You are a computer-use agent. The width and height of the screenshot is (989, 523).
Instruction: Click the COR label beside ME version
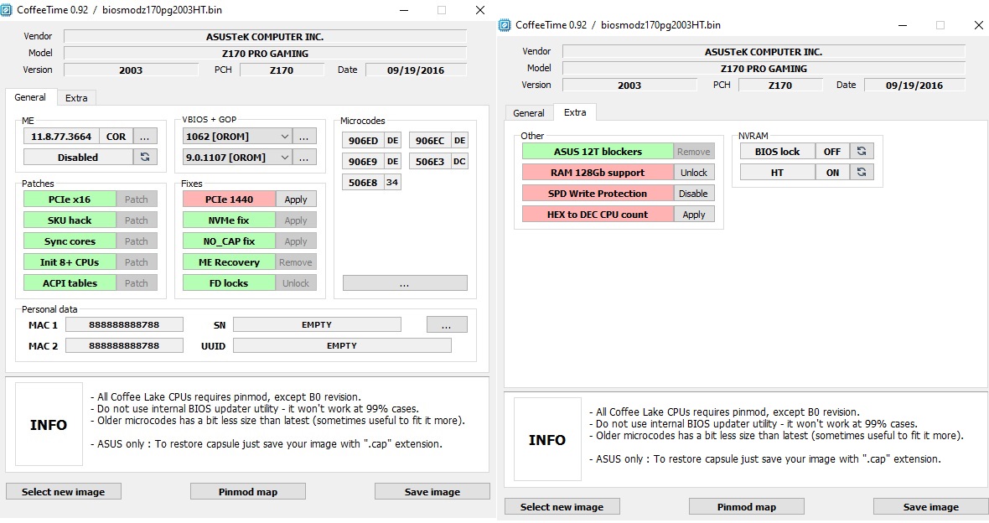click(116, 137)
